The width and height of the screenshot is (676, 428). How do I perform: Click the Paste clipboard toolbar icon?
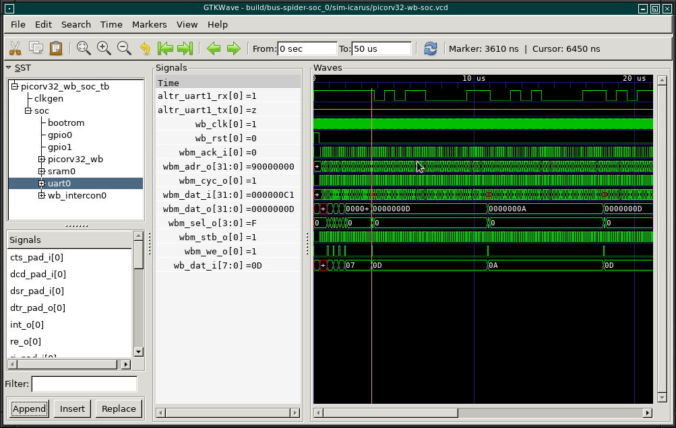[x=56, y=48]
